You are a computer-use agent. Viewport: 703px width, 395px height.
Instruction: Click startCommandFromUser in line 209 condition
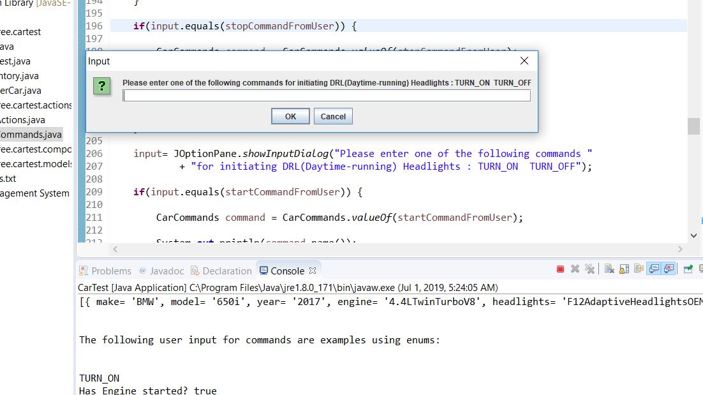(283, 192)
